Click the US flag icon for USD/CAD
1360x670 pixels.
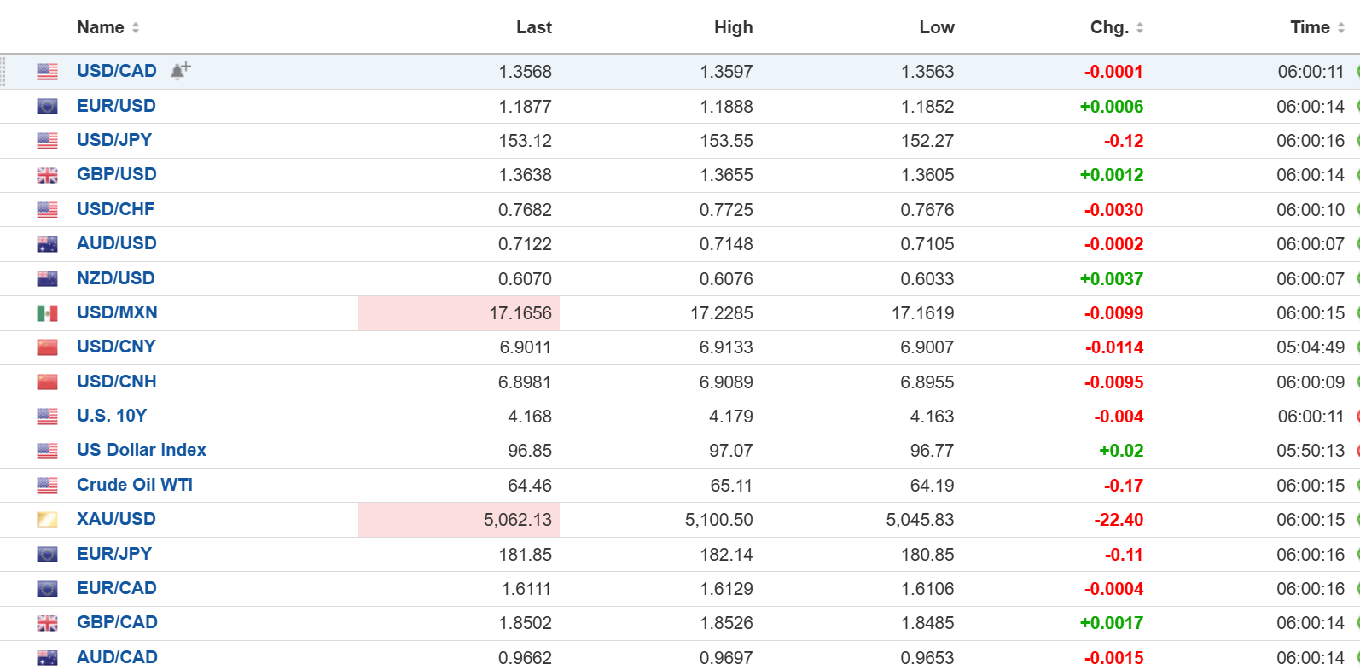(x=48, y=72)
